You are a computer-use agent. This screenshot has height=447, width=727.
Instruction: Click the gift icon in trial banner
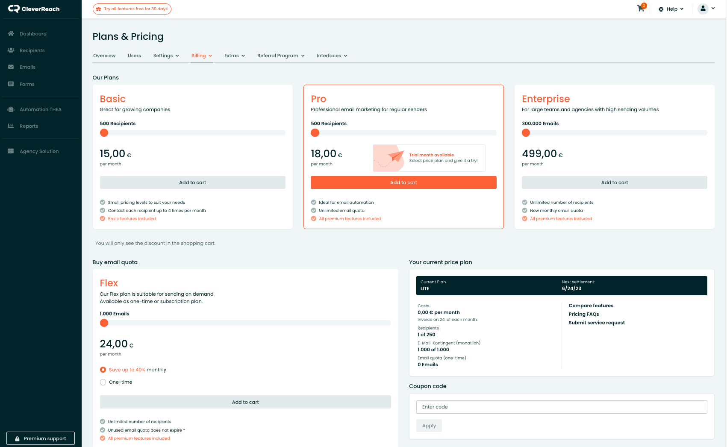point(99,9)
